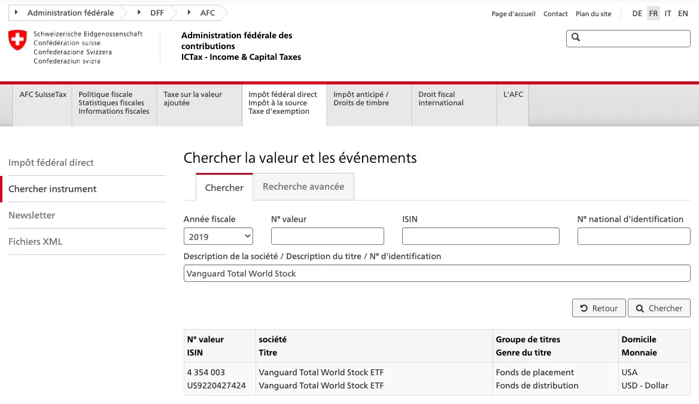Switch language to FR
Viewport: 699px width, 404px height.
pyautogui.click(x=653, y=13)
